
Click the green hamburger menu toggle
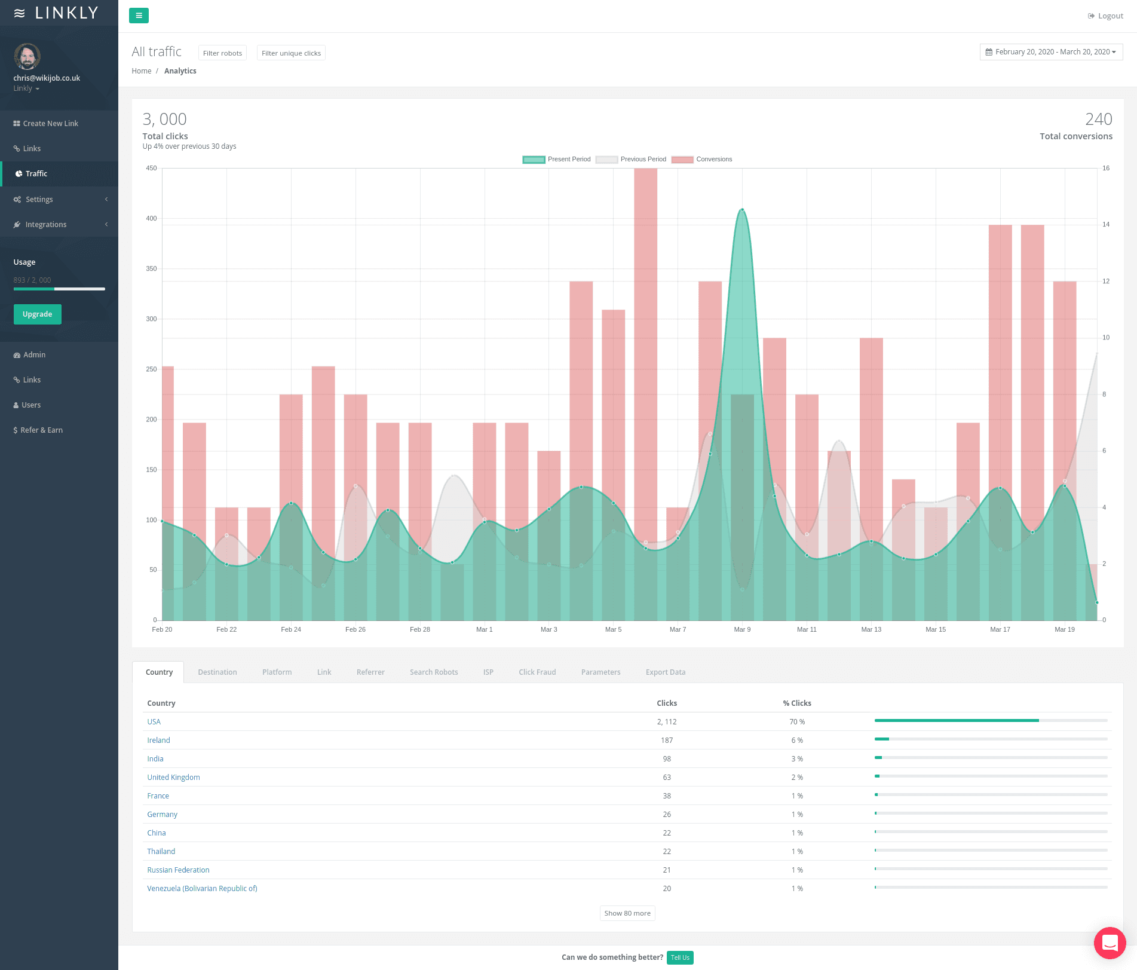click(x=139, y=16)
